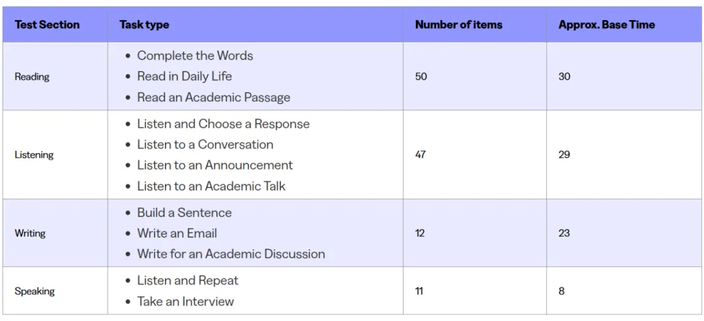This screenshot has width=704, height=321.
Task: Click the Test Section column header
Action: pos(47,25)
